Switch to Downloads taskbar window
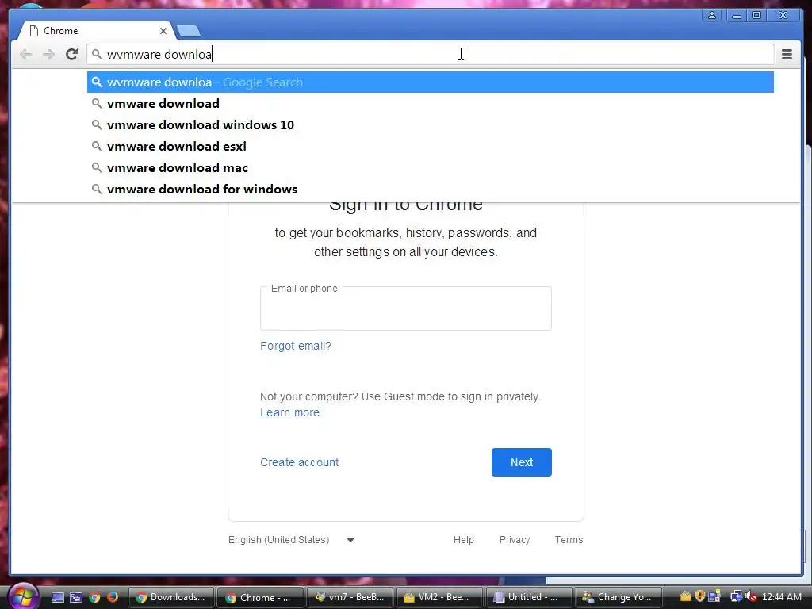812x609 pixels. (x=171, y=597)
